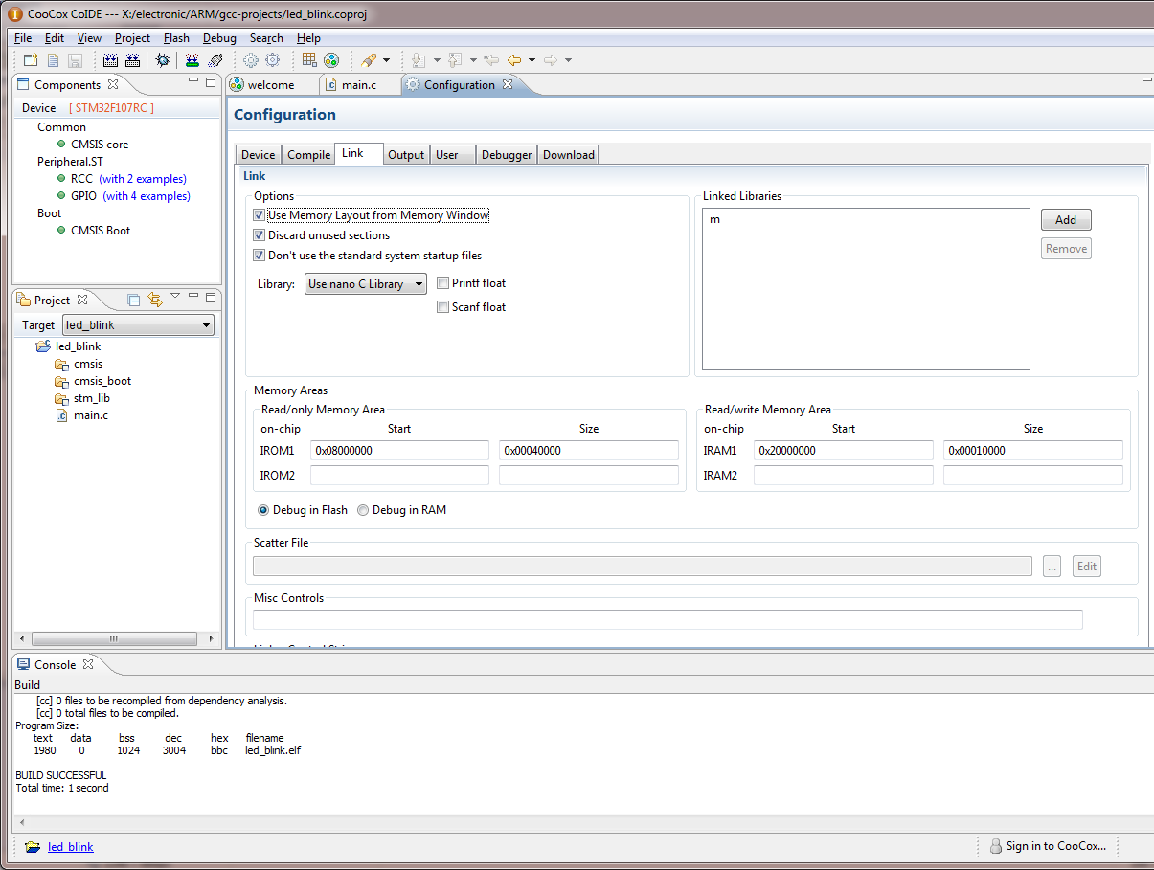Open the Flash menu

pos(176,38)
